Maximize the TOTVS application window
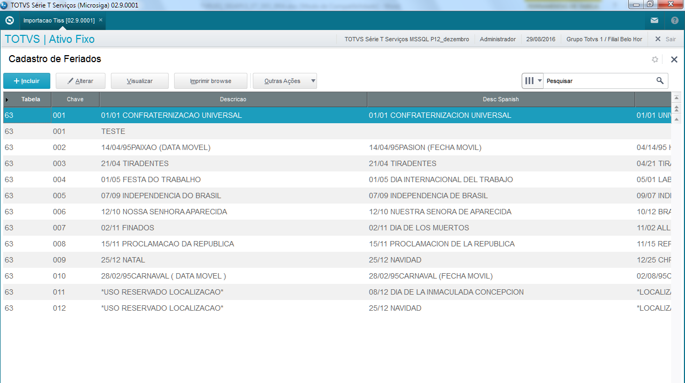685x383 pixels. [x=650, y=4]
